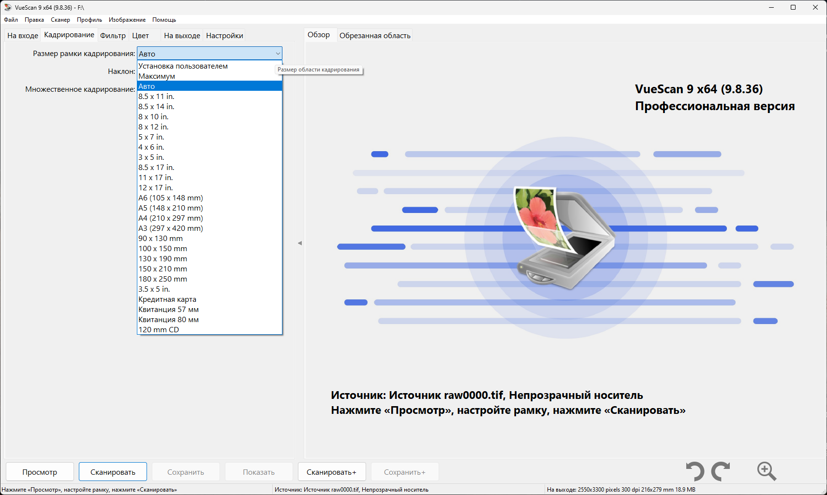Select 'Кредитная карта' crop size

tap(209, 299)
